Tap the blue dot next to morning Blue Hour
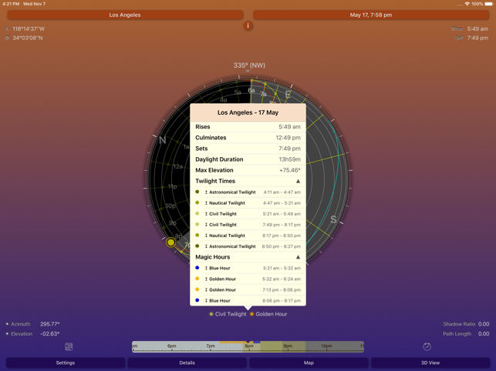The width and height of the screenshot is (496, 371). [197, 268]
